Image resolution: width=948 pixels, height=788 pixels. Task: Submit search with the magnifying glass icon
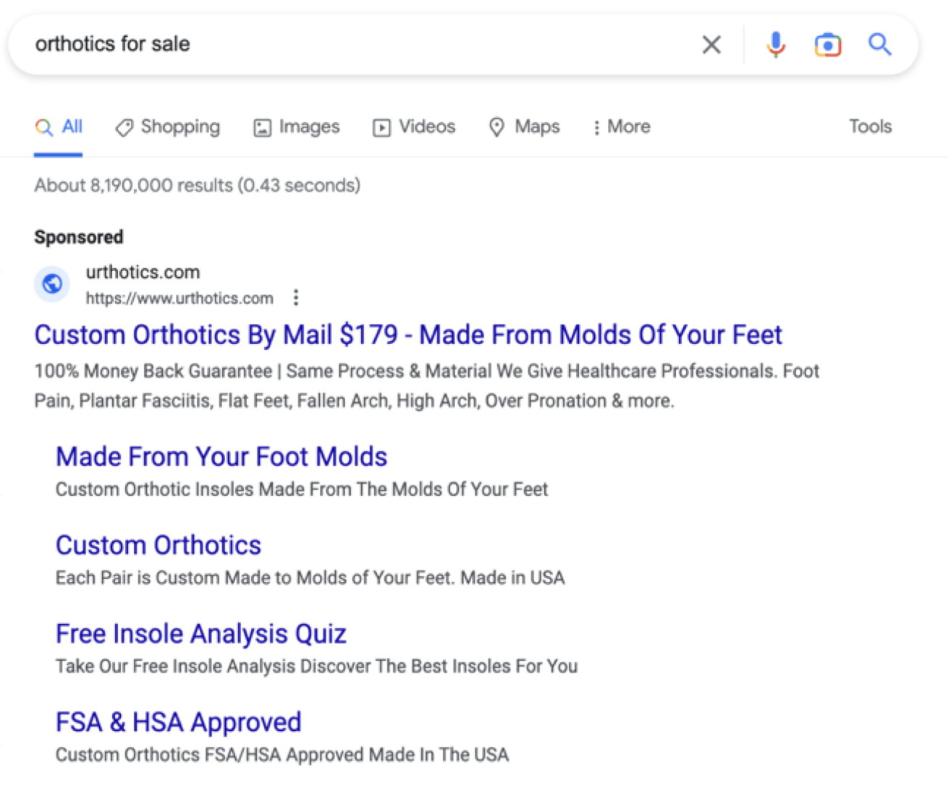880,45
